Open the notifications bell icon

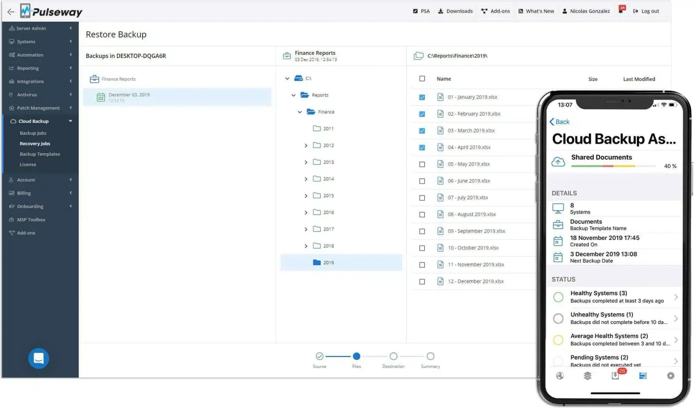coord(621,10)
